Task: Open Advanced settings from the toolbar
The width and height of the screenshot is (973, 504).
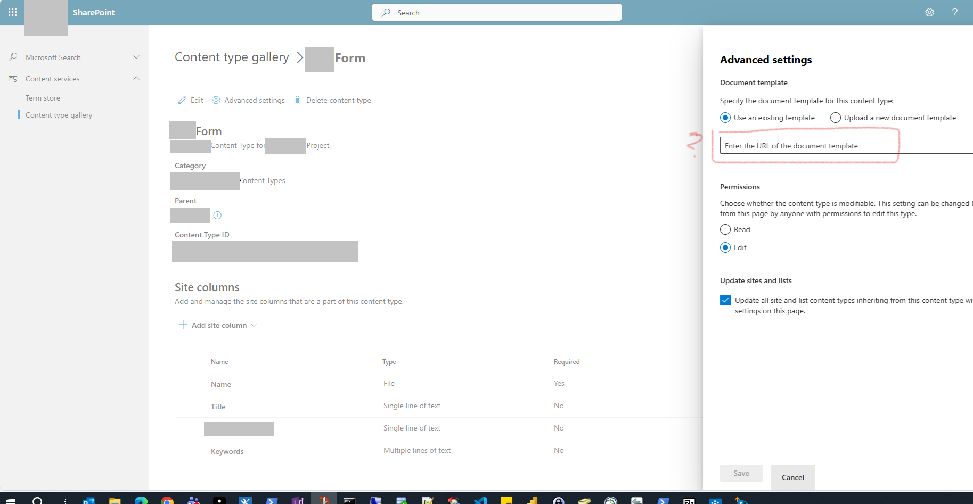Action: click(248, 100)
